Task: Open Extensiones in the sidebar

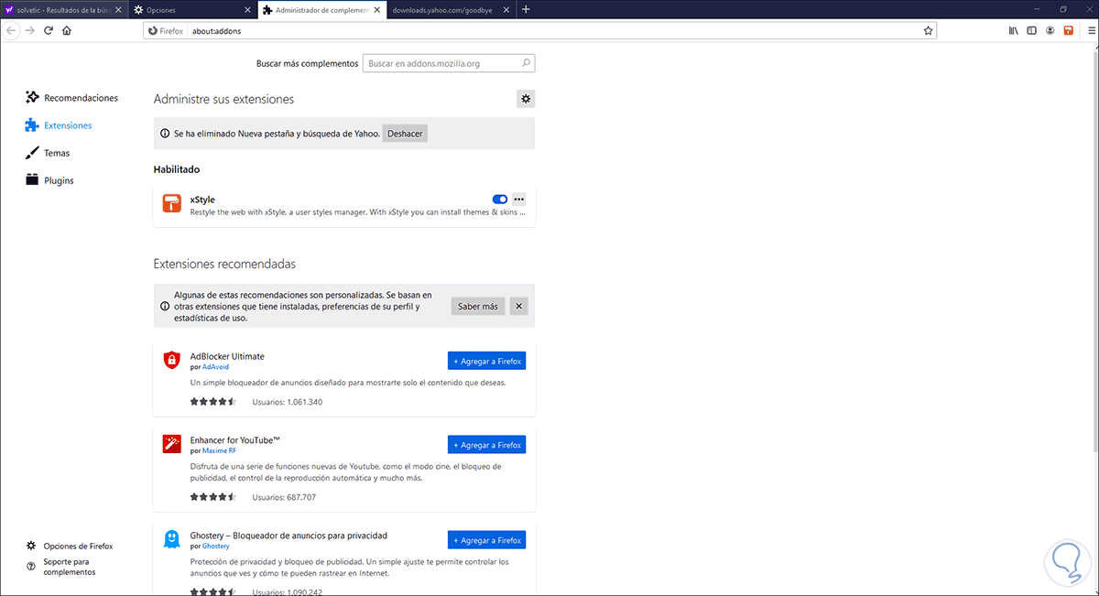Action: pyautogui.click(x=60, y=125)
